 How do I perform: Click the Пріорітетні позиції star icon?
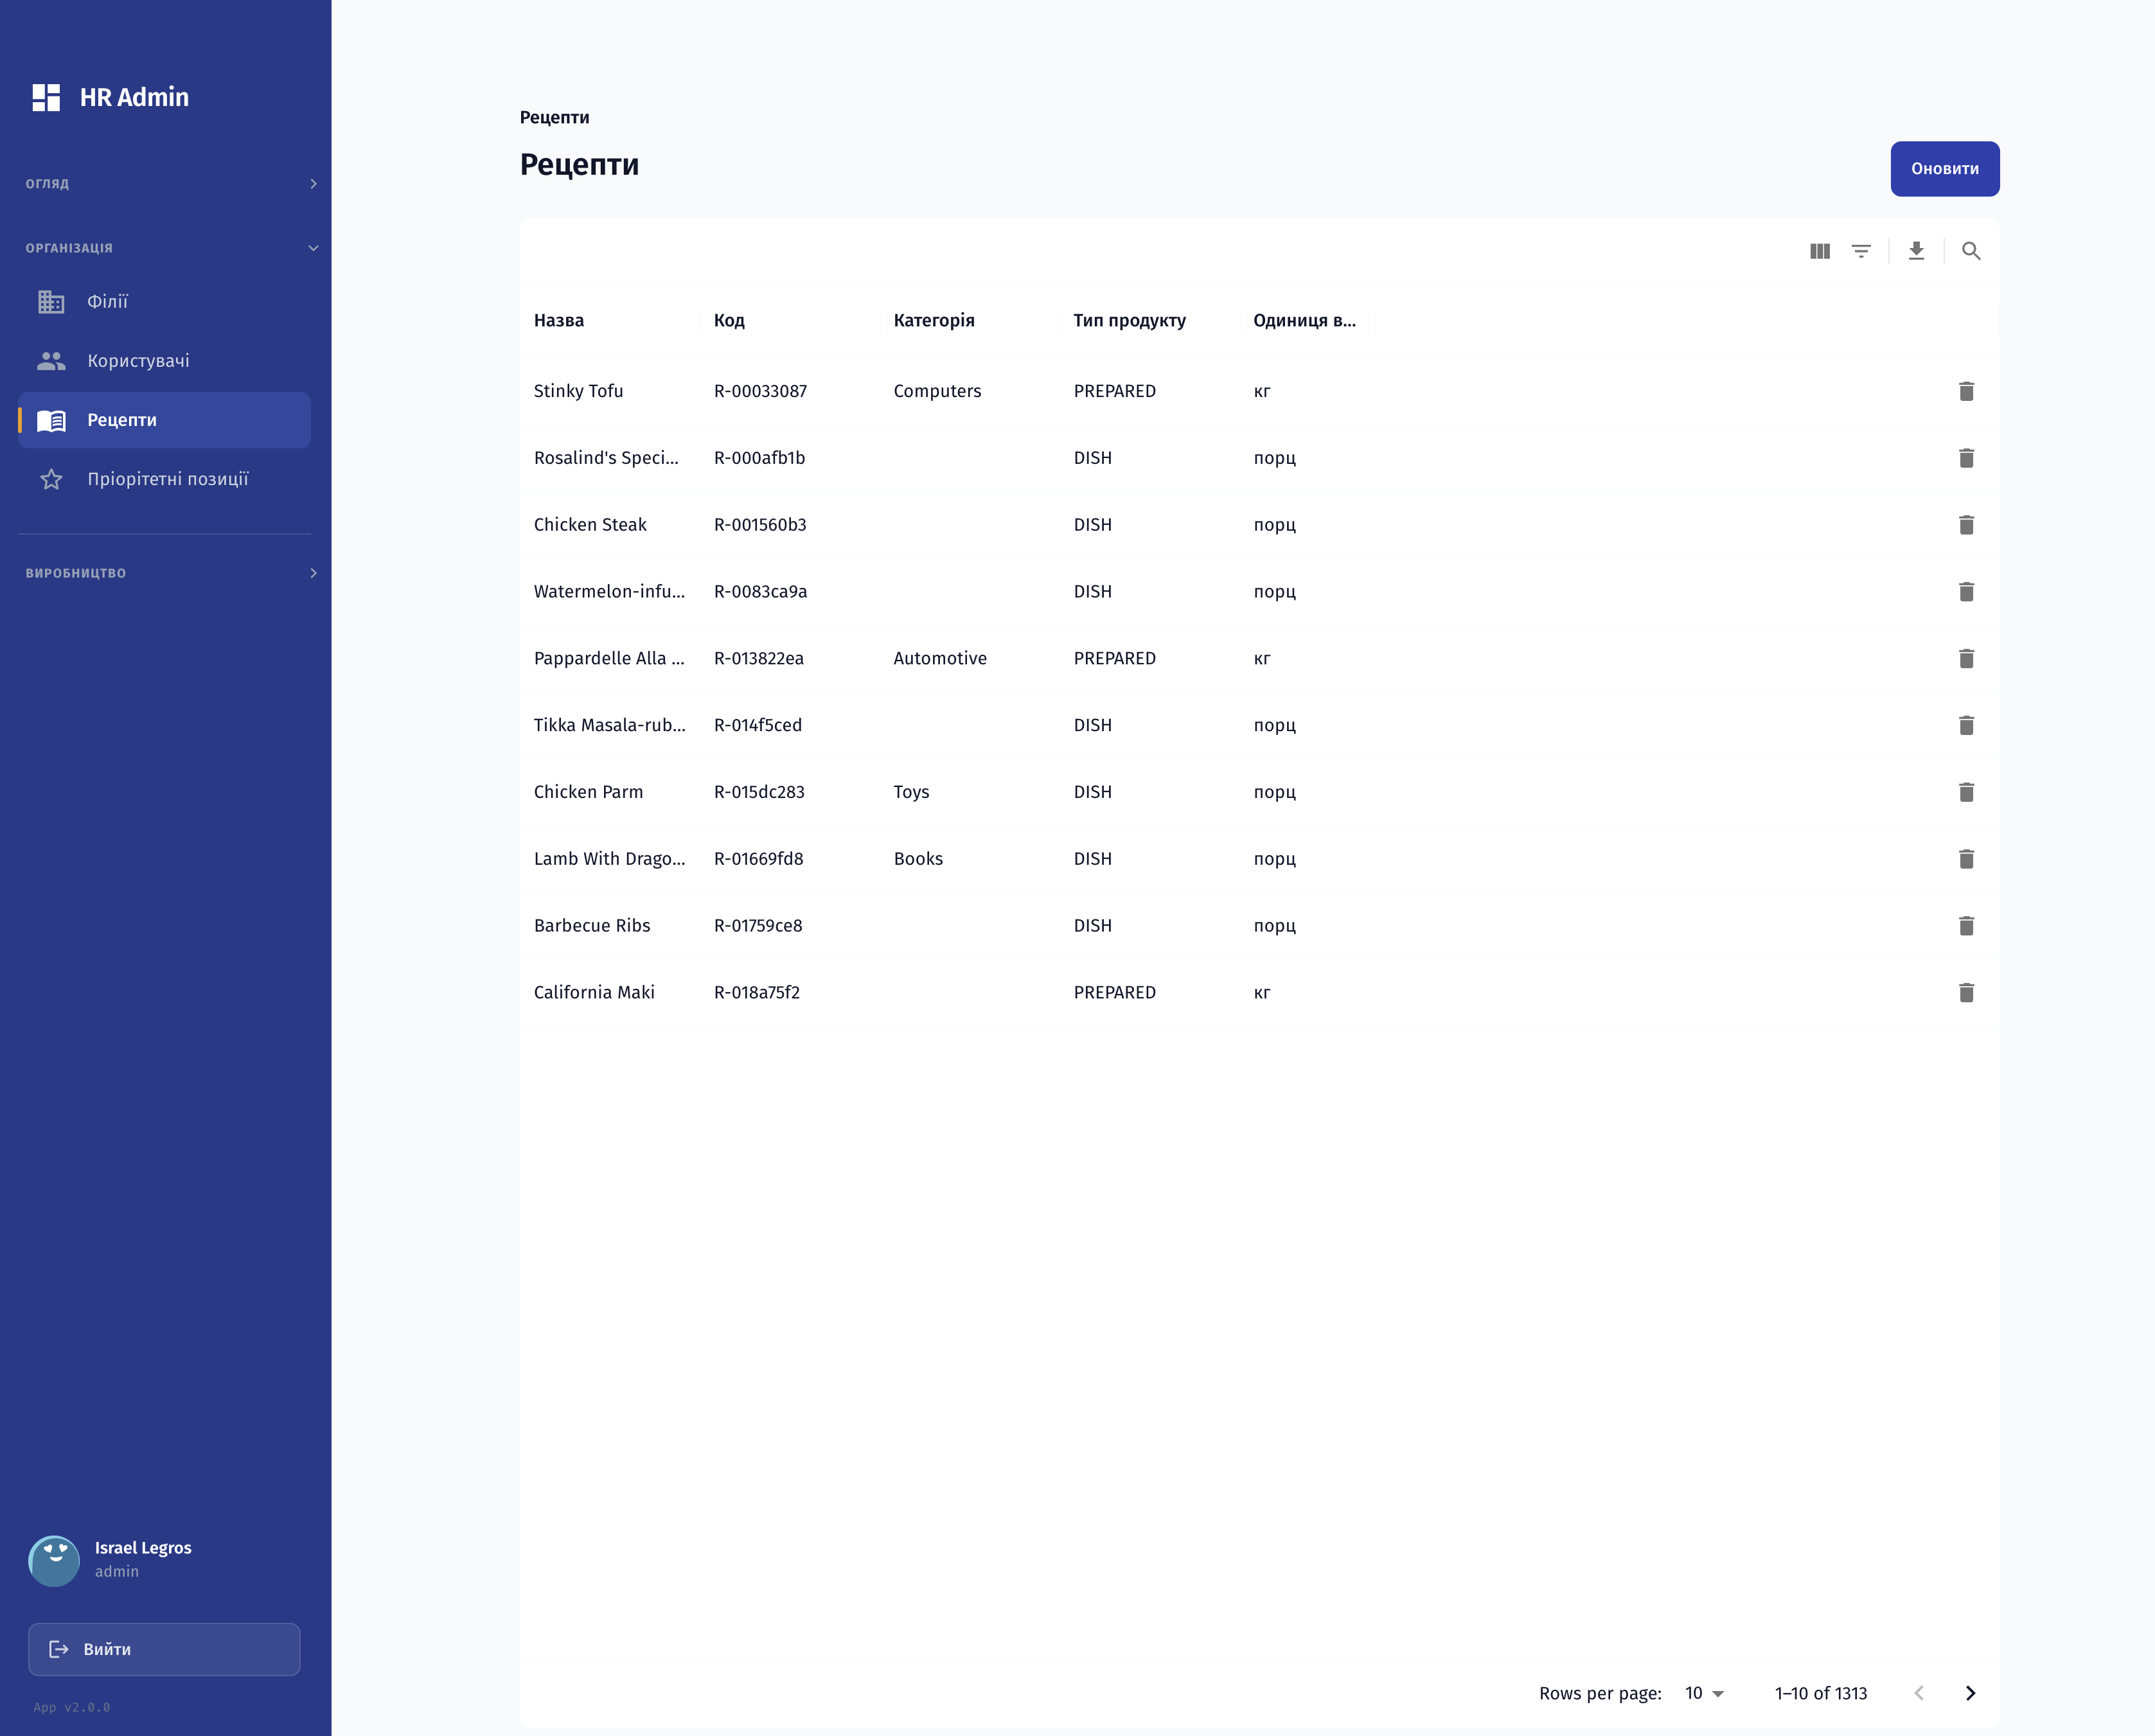tap(51, 480)
